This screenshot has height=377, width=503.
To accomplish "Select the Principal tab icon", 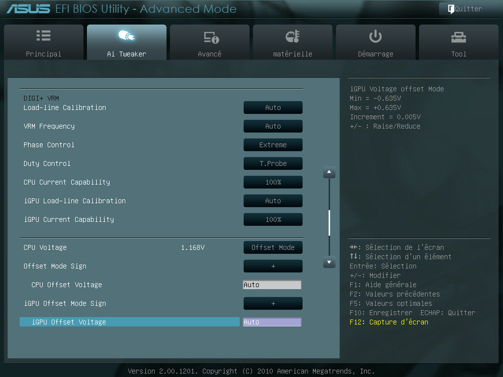I will 43,35.
